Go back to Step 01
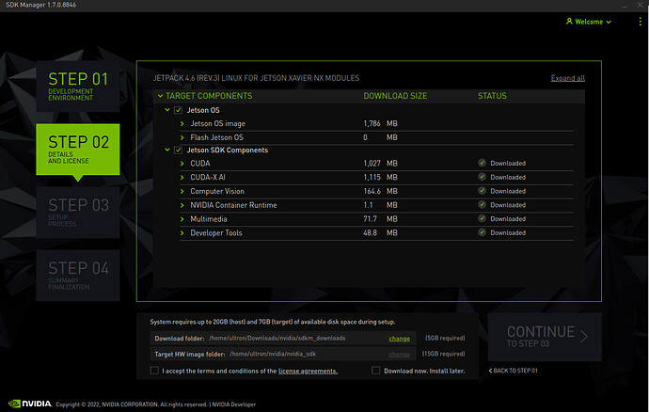Image resolution: width=649 pixels, height=412 pixels. [x=514, y=371]
